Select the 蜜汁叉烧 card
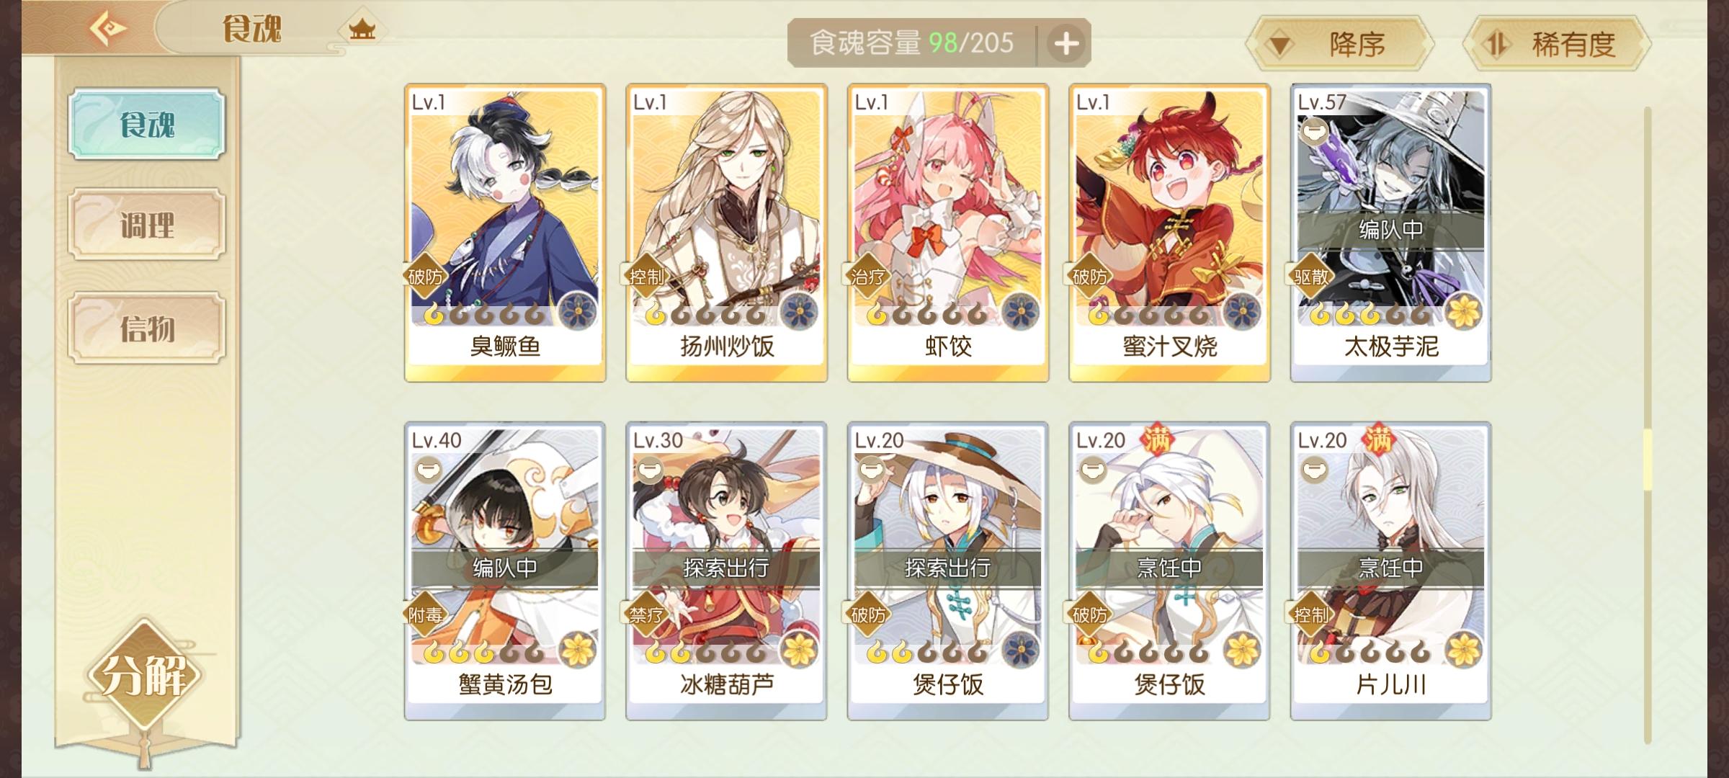Screen dimensions: 1729x778 click(1169, 233)
